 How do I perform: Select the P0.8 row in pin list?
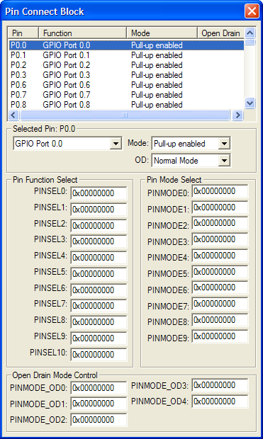click(126, 104)
